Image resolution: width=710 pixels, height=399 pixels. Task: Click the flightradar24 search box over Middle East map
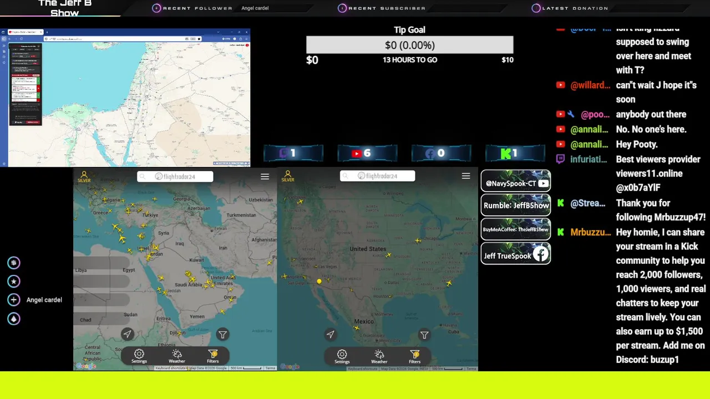click(x=175, y=176)
